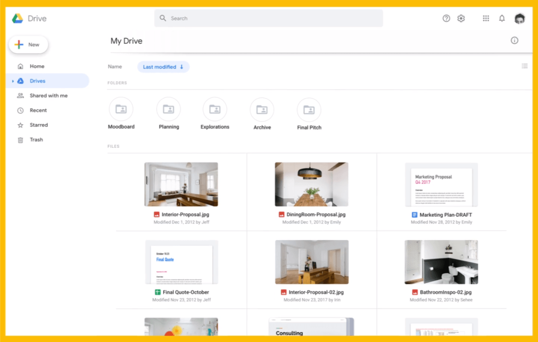Click docs icon beside Marketing Plan-DRAFT
538x342 pixels.
click(414, 215)
